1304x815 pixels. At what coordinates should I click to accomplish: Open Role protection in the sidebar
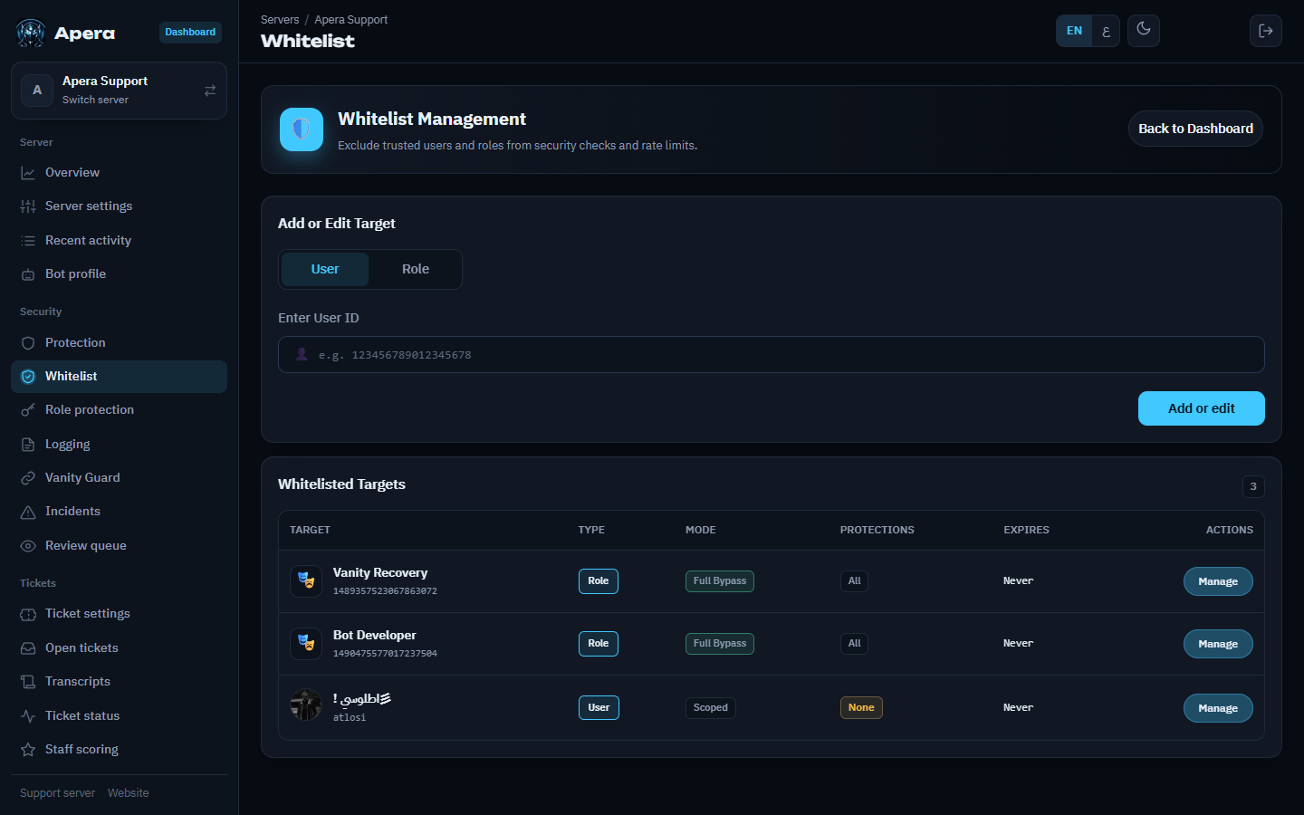coord(119,410)
